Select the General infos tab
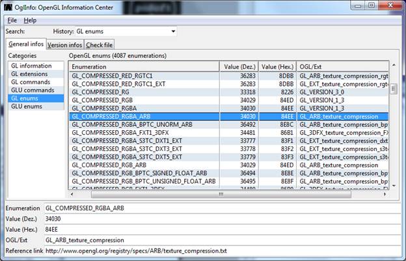The height and width of the screenshot is (261, 406). (26, 44)
